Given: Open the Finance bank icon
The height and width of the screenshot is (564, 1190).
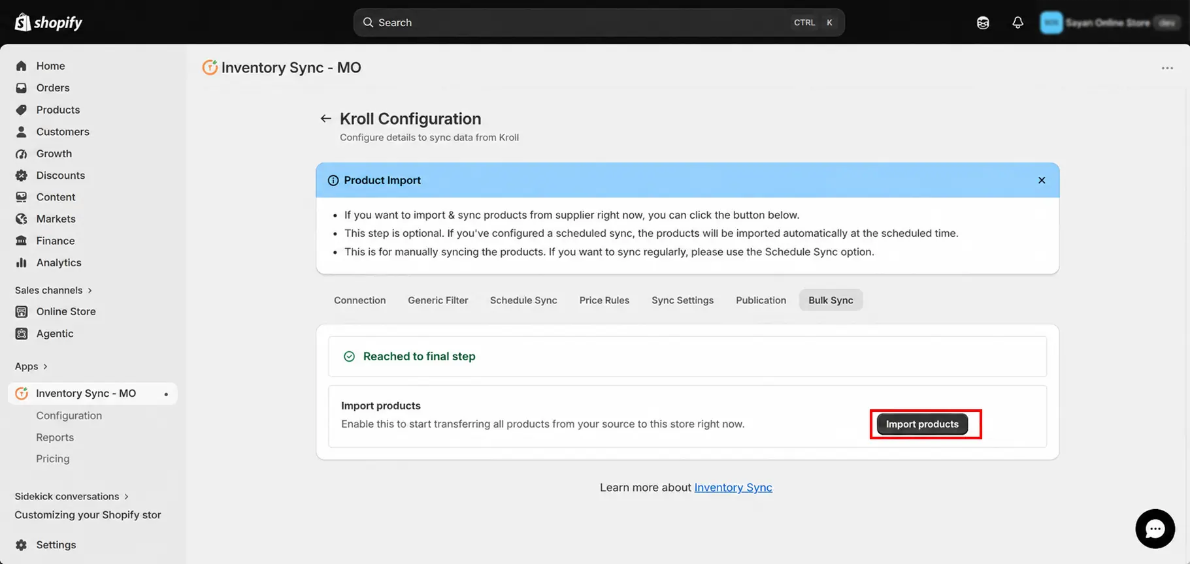Looking at the screenshot, I should point(22,240).
